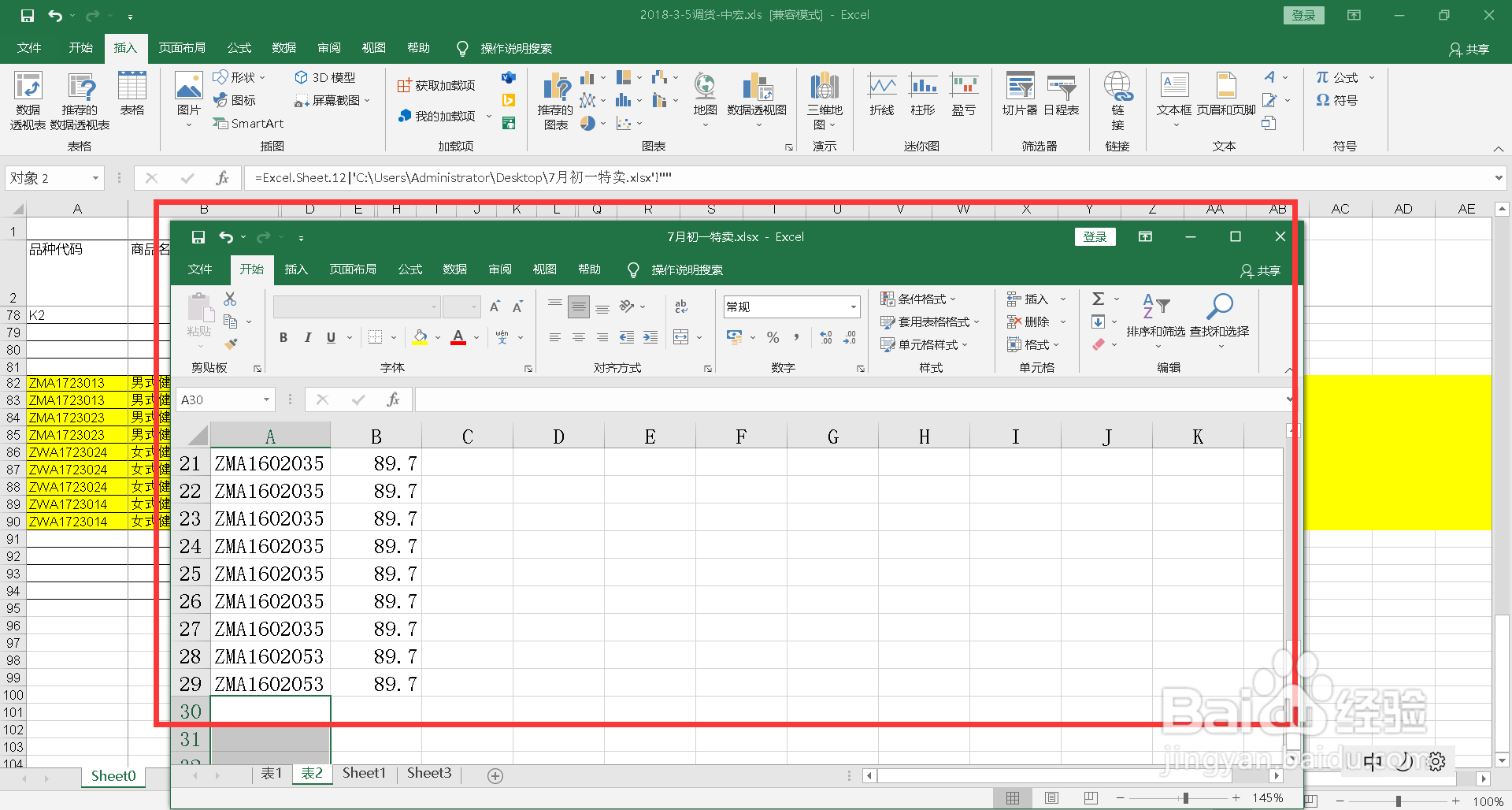This screenshot has height=810, width=1512.
Task: Click the fill color yellow swatch
Action: [421, 337]
